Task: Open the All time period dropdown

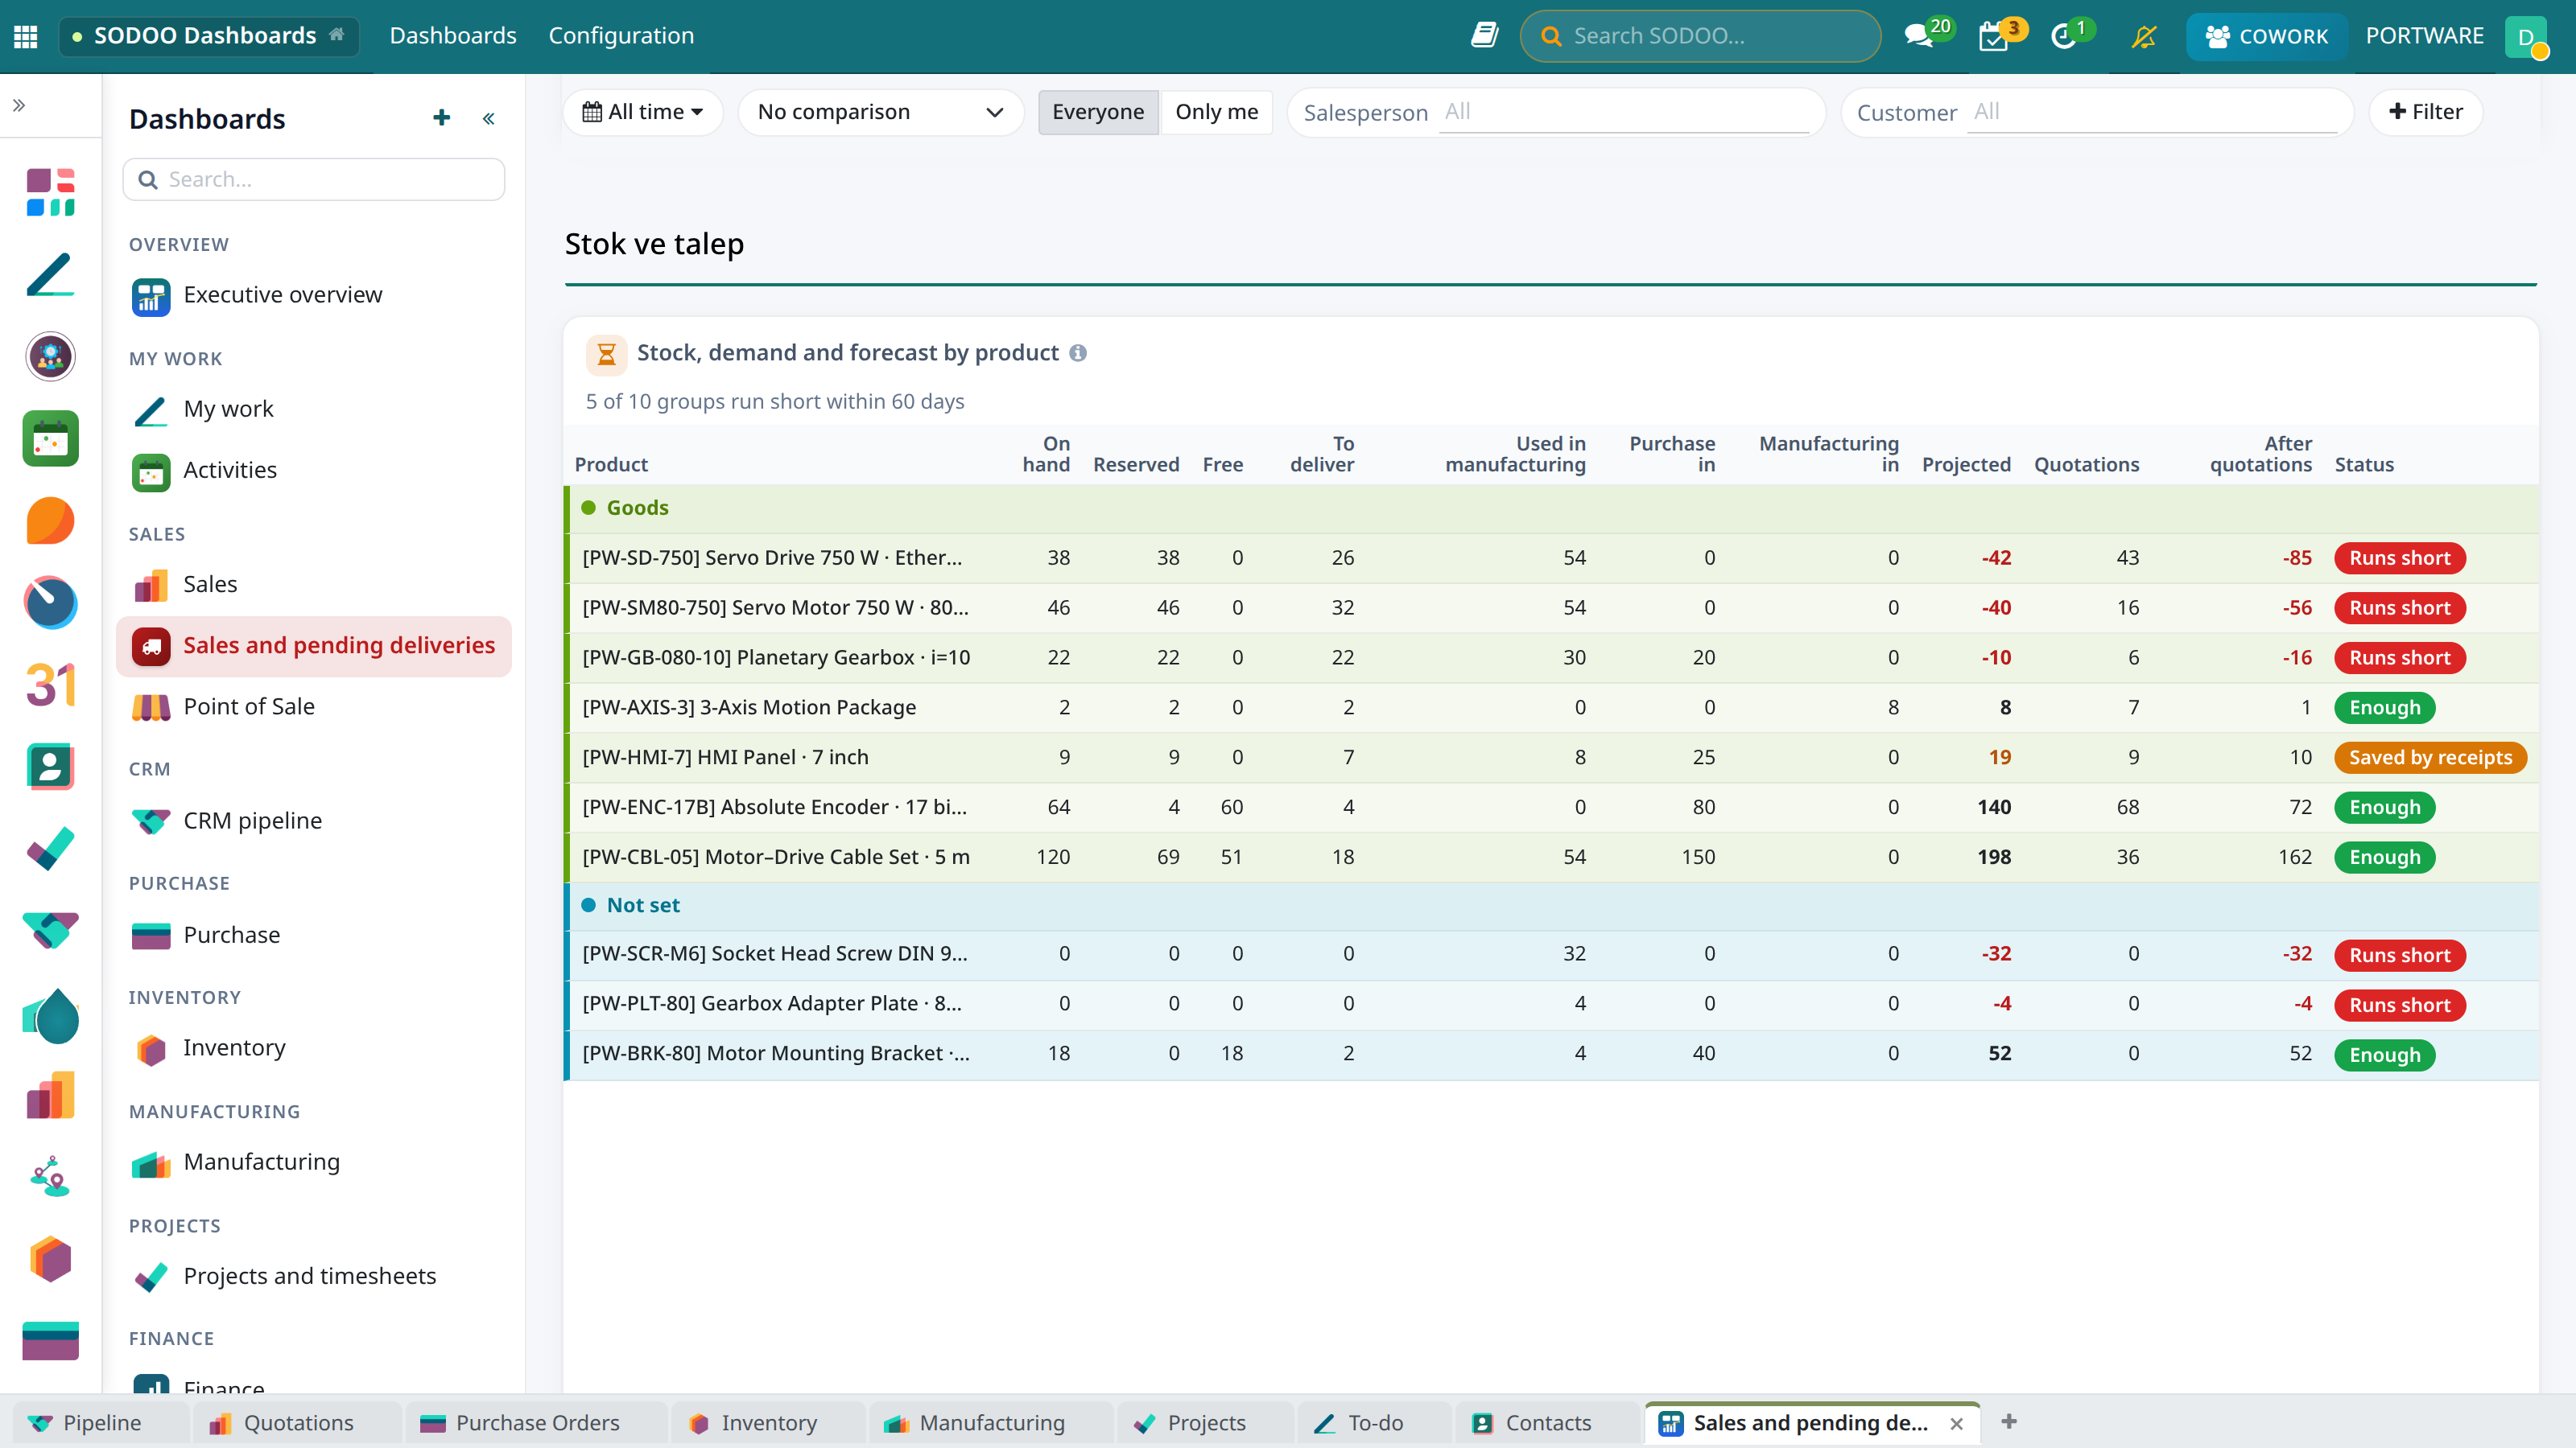Action: pyautogui.click(x=643, y=112)
